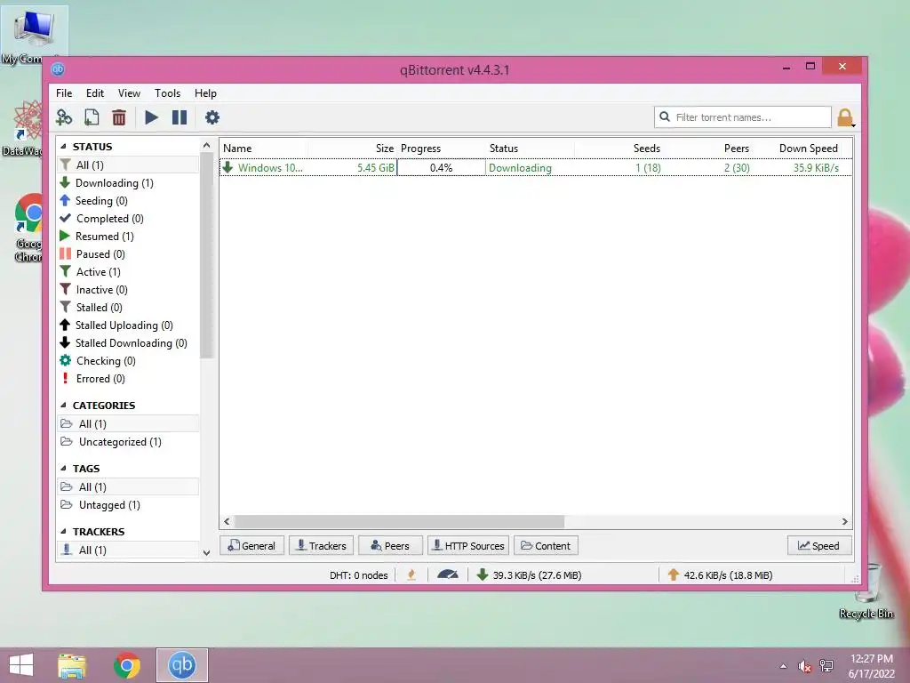The image size is (910, 683).
Task: Click the torrent list horizontal scrollbar
Action: [399, 521]
